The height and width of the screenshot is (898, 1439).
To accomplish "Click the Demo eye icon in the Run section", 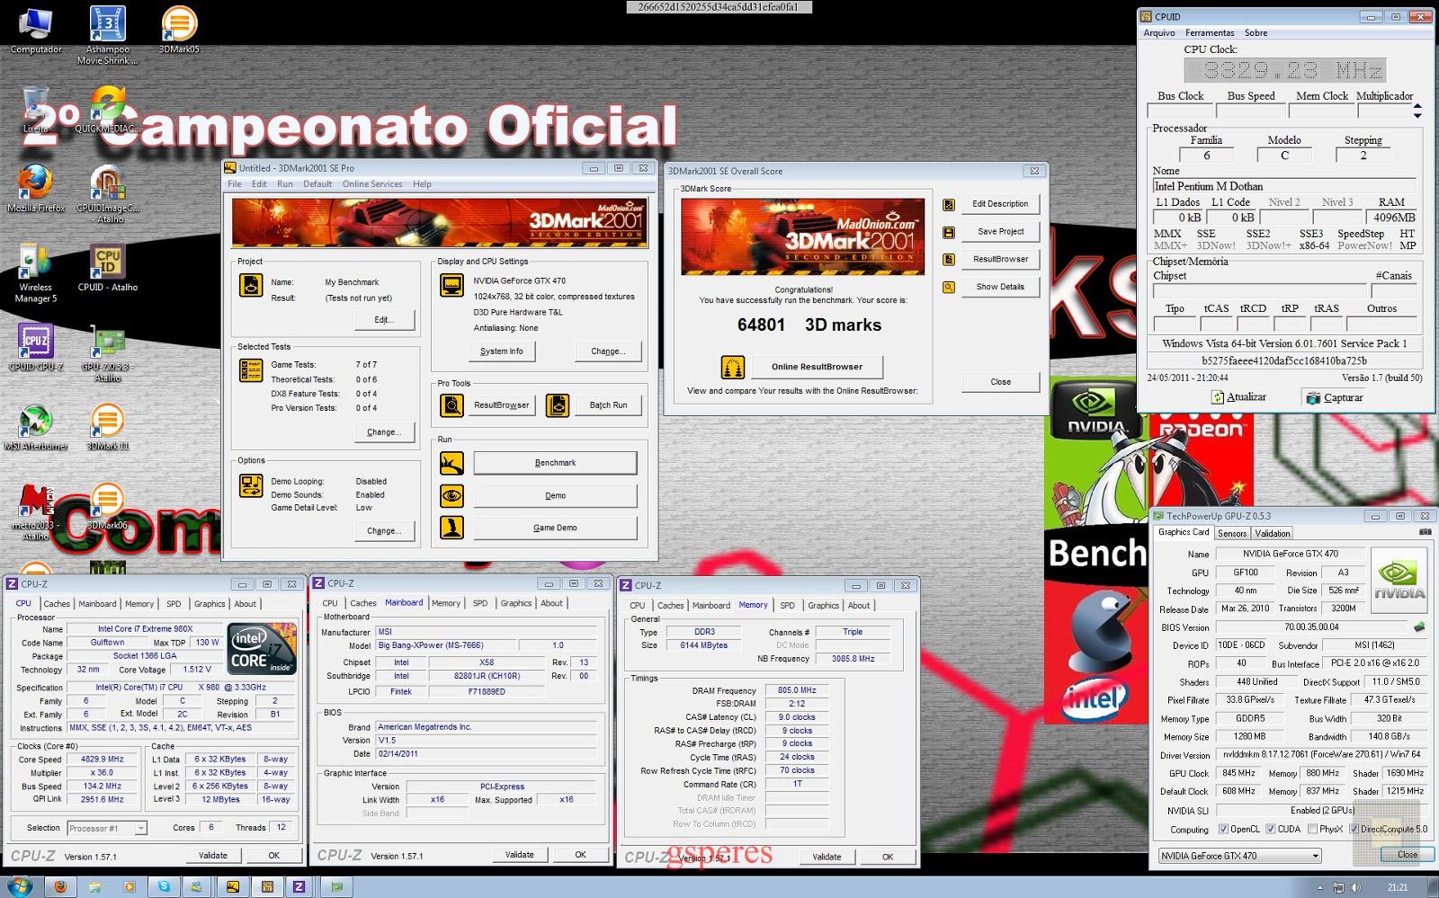I will (x=451, y=495).
